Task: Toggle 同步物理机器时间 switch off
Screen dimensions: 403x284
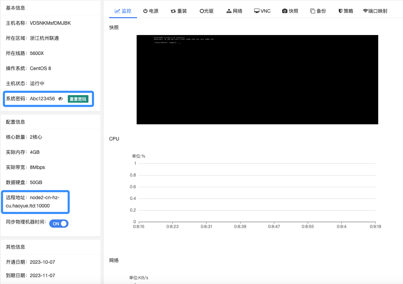Action: click(59, 224)
